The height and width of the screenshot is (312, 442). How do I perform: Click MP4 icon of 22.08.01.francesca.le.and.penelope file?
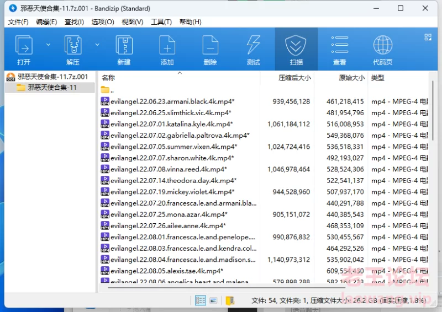click(x=105, y=237)
